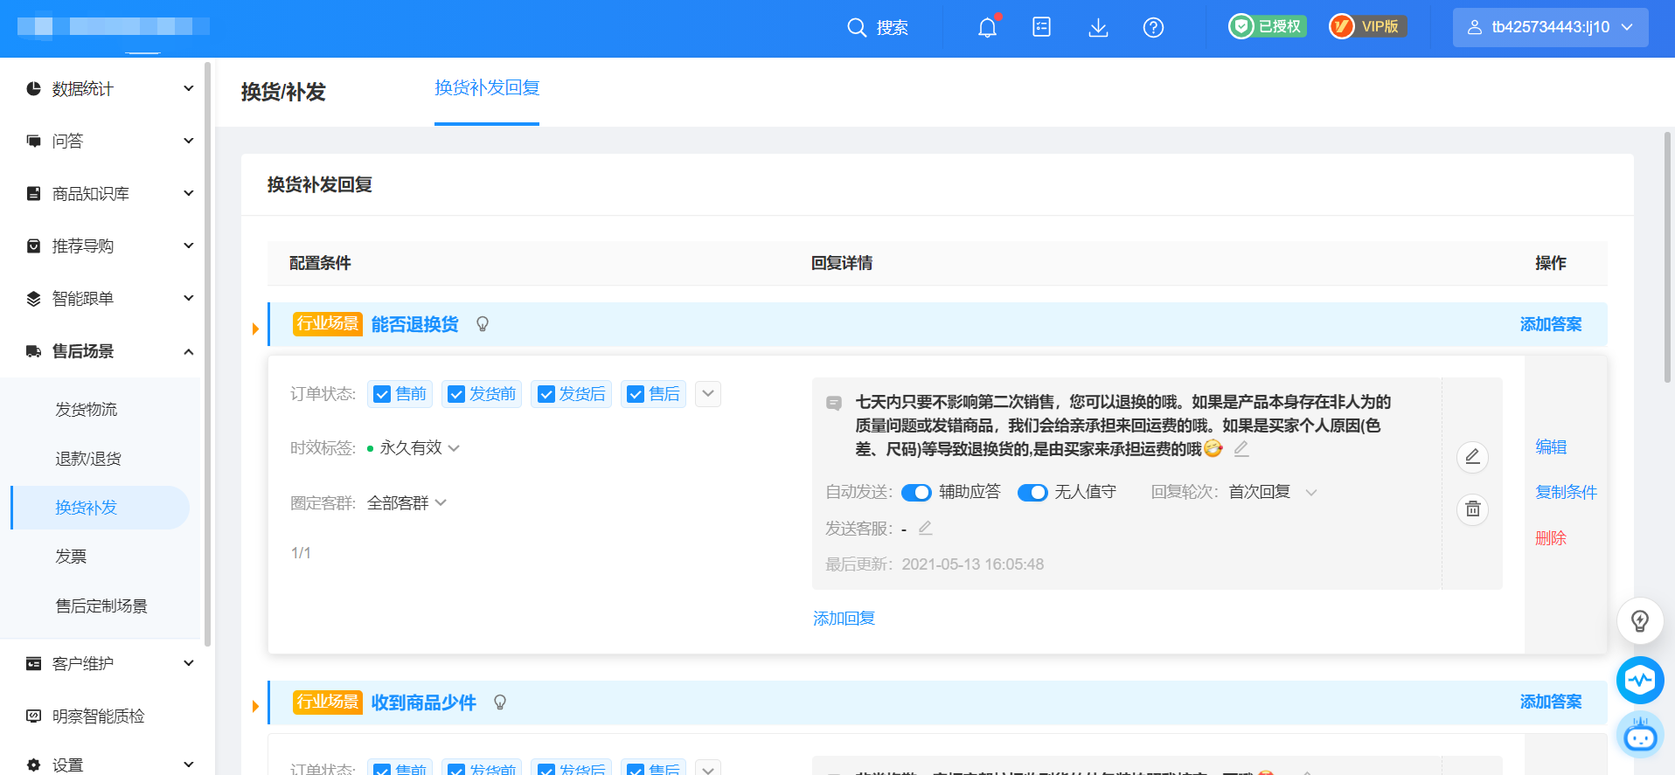
Task: Expand the 设置 menu chevron
Action: click(188, 765)
